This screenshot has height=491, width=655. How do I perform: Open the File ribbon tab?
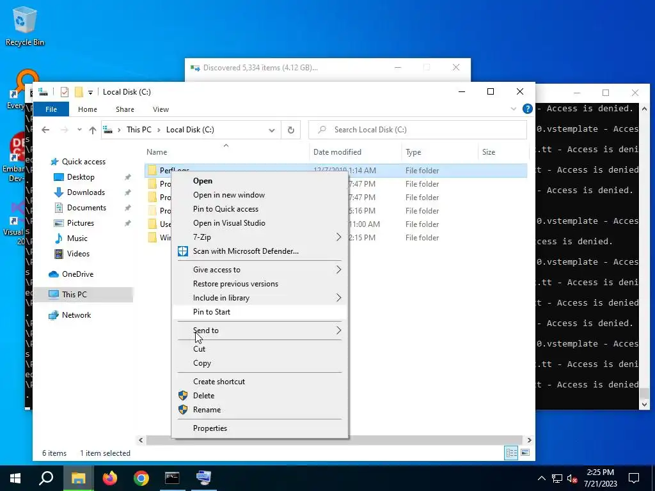pos(51,109)
